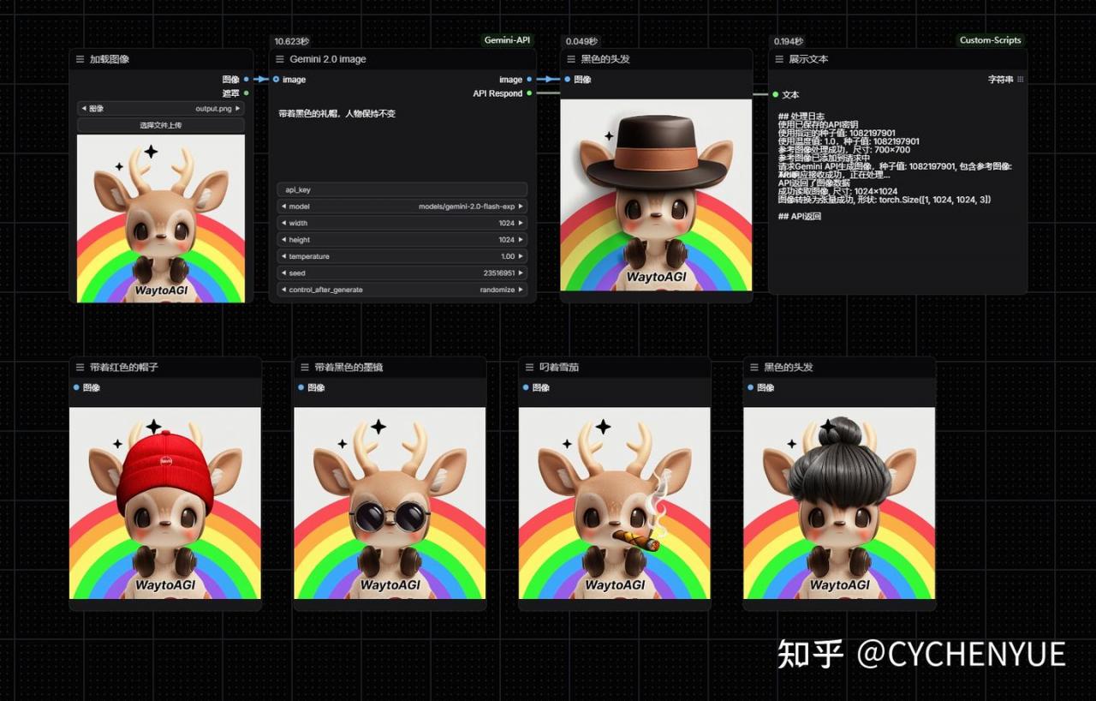Click 图像 input port on the hat preview node
This screenshot has height=701, width=1096.
(x=567, y=80)
